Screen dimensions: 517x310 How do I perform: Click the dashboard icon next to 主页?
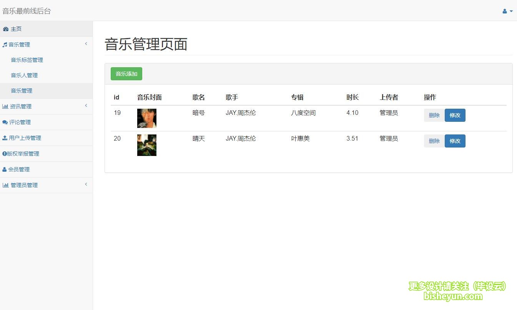[x=6, y=28]
